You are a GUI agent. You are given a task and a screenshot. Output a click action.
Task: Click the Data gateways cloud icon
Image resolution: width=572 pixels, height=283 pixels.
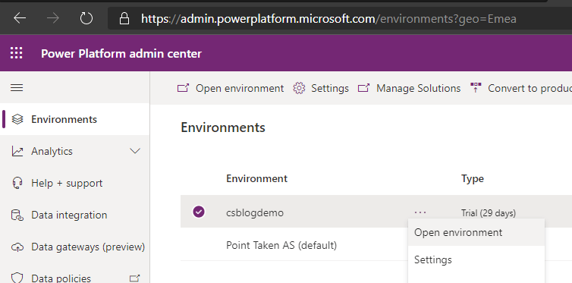pyautogui.click(x=17, y=247)
